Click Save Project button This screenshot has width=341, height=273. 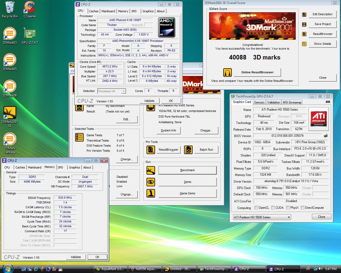click(323, 24)
